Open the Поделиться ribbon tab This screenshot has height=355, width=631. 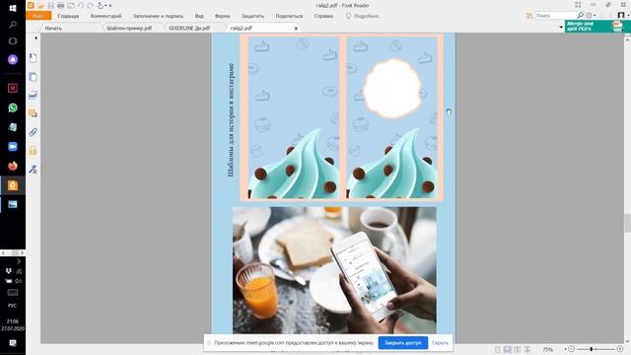(x=289, y=16)
